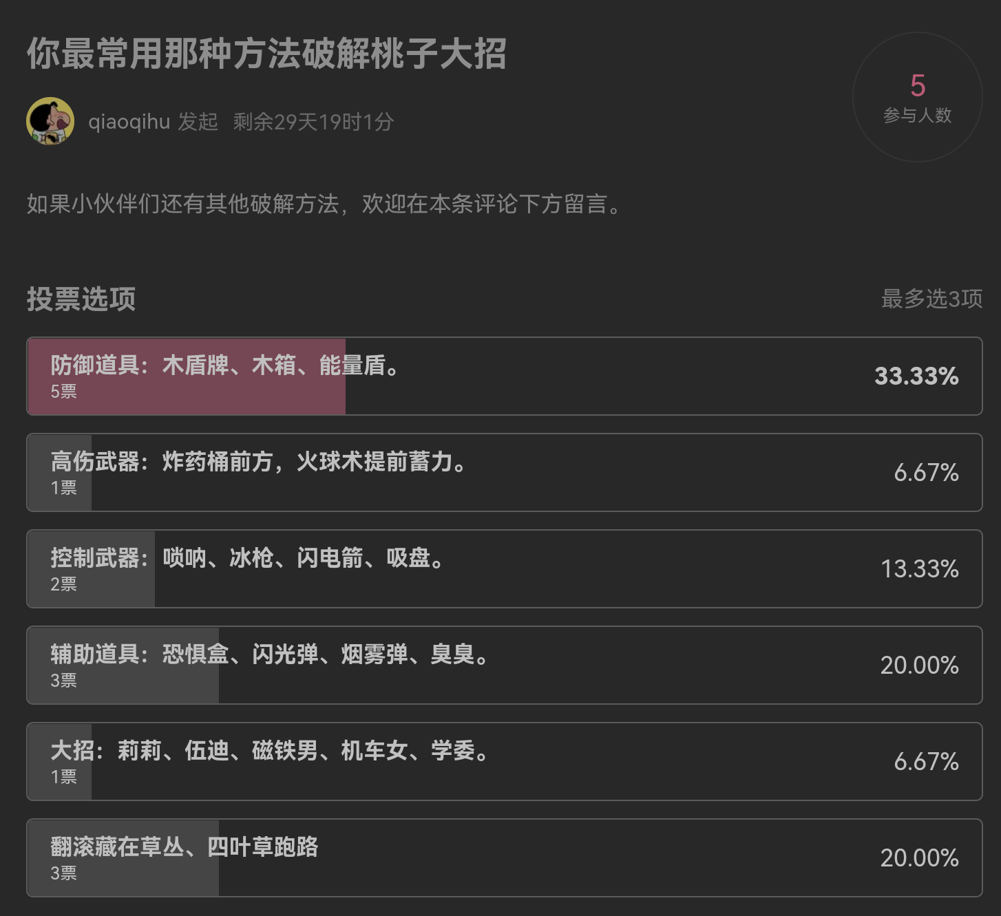Pick the 大招 莉莉伍迪 option

click(x=505, y=761)
